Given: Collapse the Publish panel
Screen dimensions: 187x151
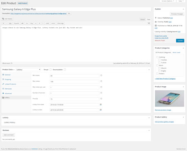Looking at the screenshot, I should tap(183, 9).
